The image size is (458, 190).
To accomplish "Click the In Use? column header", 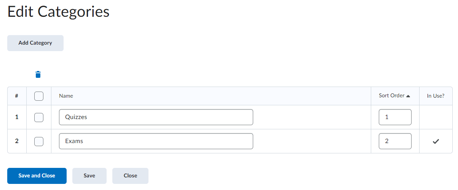I will point(436,96).
